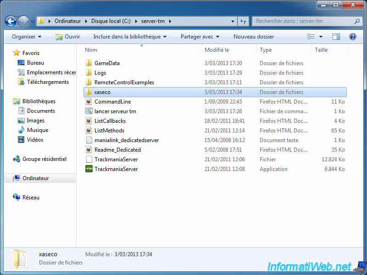Image resolution: width=367 pixels, height=275 pixels.
Task: Sort files by the Taille column
Action: click(330, 50)
